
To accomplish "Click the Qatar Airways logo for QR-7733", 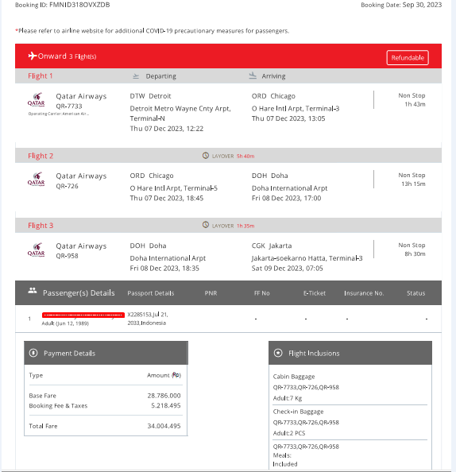I will (x=36, y=99).
